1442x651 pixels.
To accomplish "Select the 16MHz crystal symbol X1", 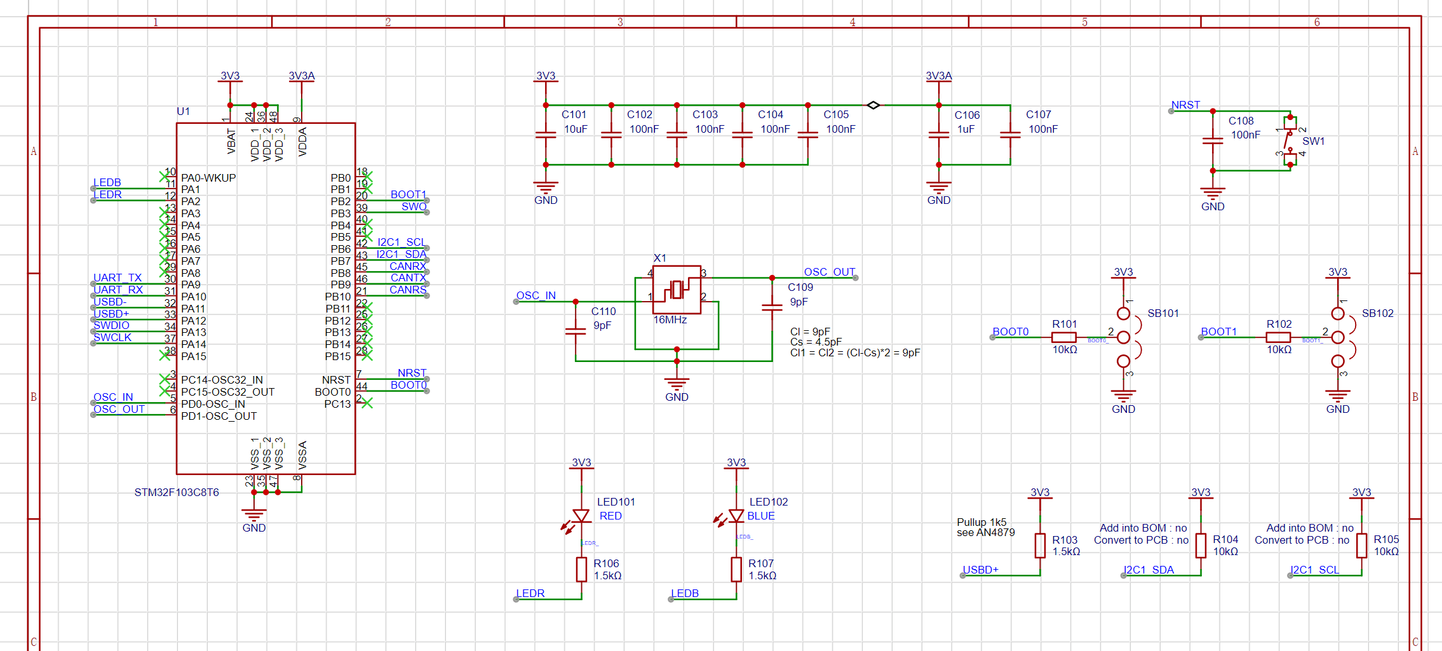I will click(677, 289).
